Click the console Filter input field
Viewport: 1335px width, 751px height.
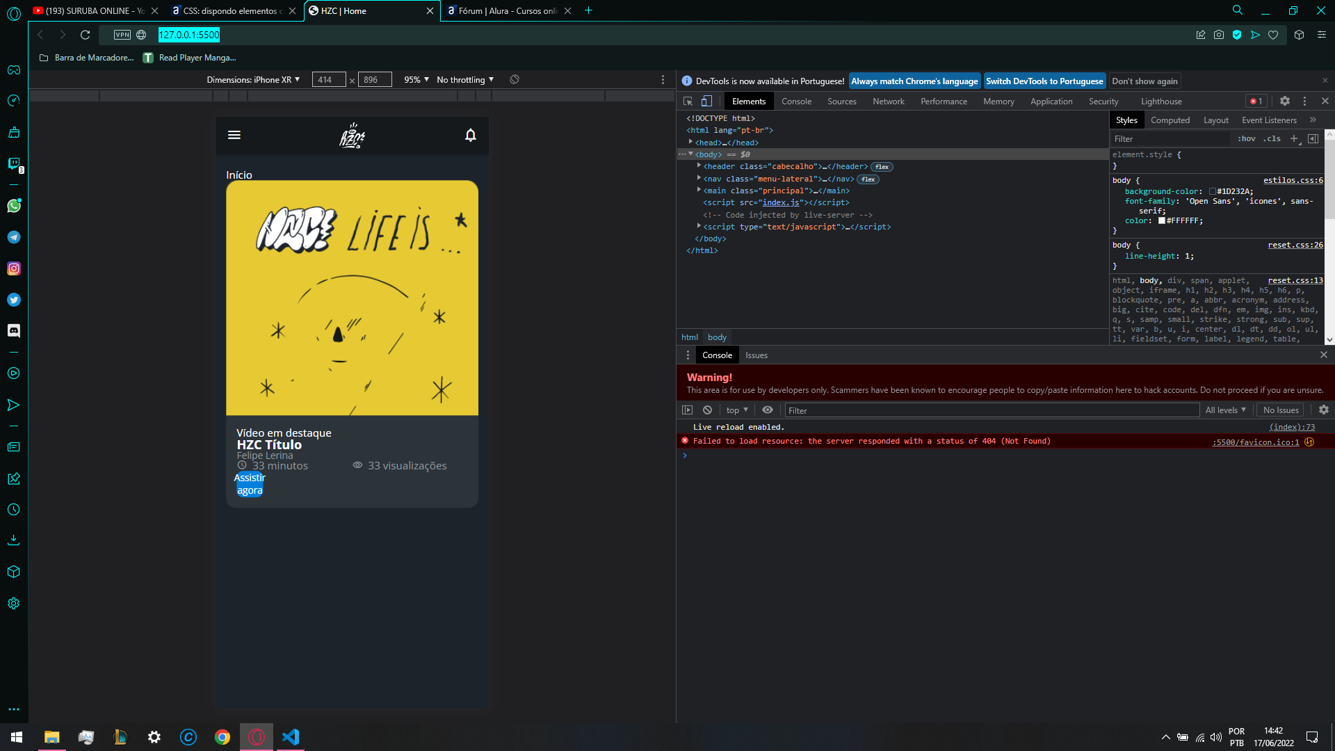(992, 410)
